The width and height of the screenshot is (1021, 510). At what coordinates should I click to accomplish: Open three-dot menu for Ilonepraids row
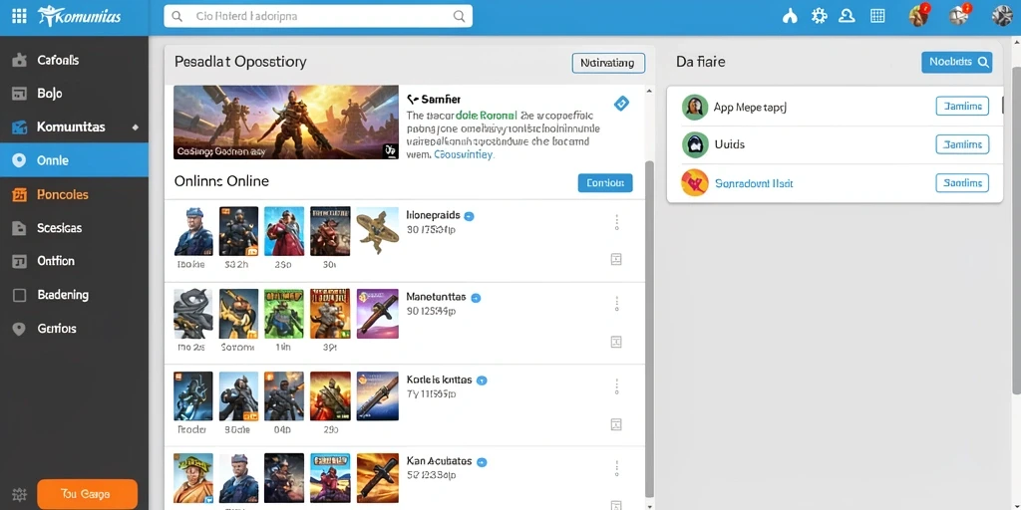(616, 222)
